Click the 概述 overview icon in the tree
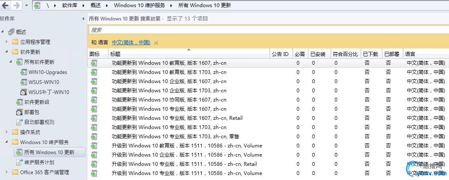Image resolution: width=449 pixels, height=180 pixels. coord(11,32)
